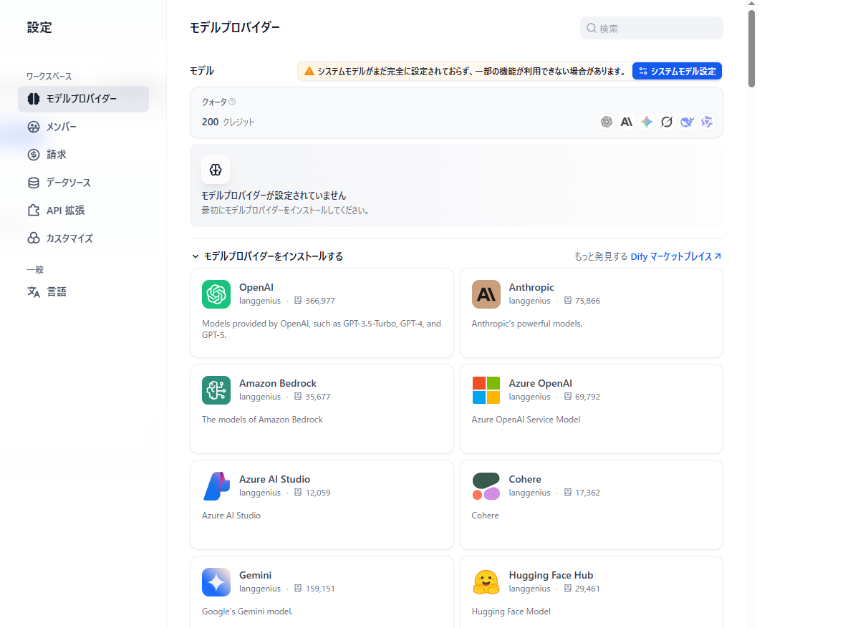Click the OpenAI provider logo icon
The width and height of the screenshot is (853, 628).
click(x=216, y=294)
